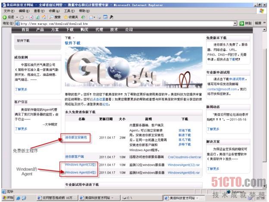Select 软件下载 in the left sidebar
269x202 pixels.
23,40
